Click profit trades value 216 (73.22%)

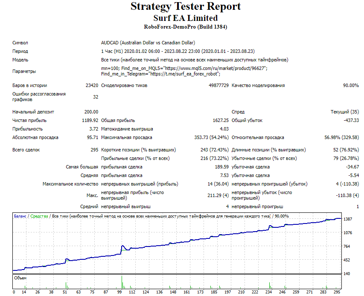(215, 158)
